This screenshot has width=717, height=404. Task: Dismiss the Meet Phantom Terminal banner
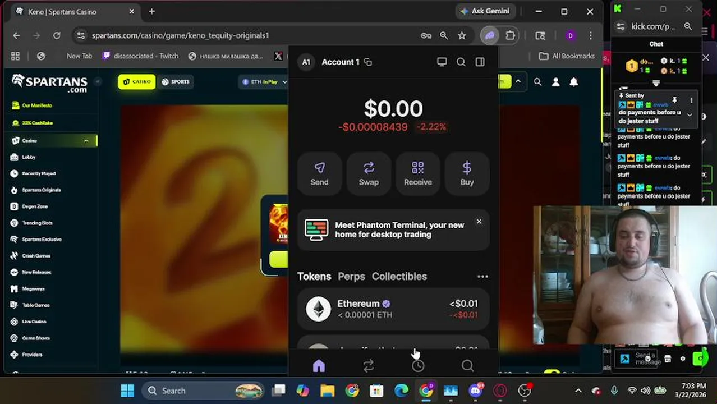click(479, 222)
